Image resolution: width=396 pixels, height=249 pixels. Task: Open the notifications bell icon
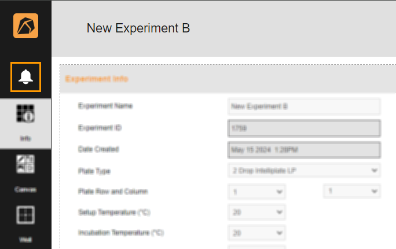(x=25, y=77)
